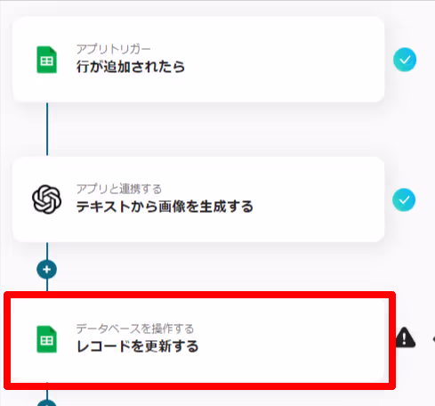Click Google Sheets icon in レコードを更新する step
435x406 pixels.
(x=46, y=339)
